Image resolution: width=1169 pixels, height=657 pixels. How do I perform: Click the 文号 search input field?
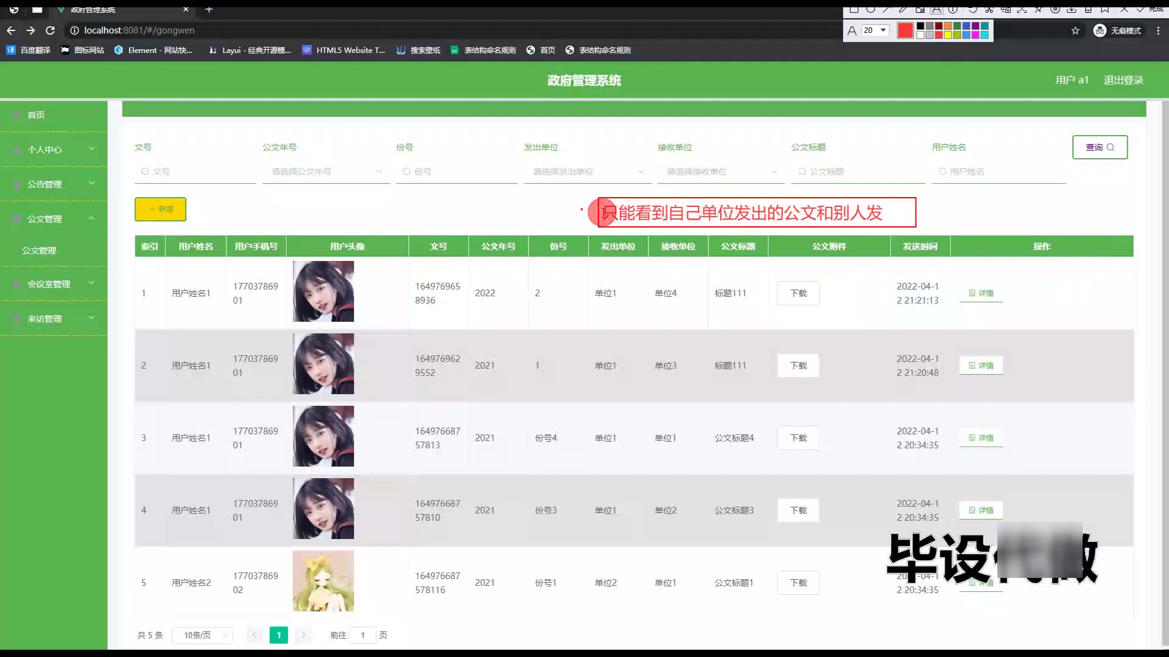tap(195, 172)
